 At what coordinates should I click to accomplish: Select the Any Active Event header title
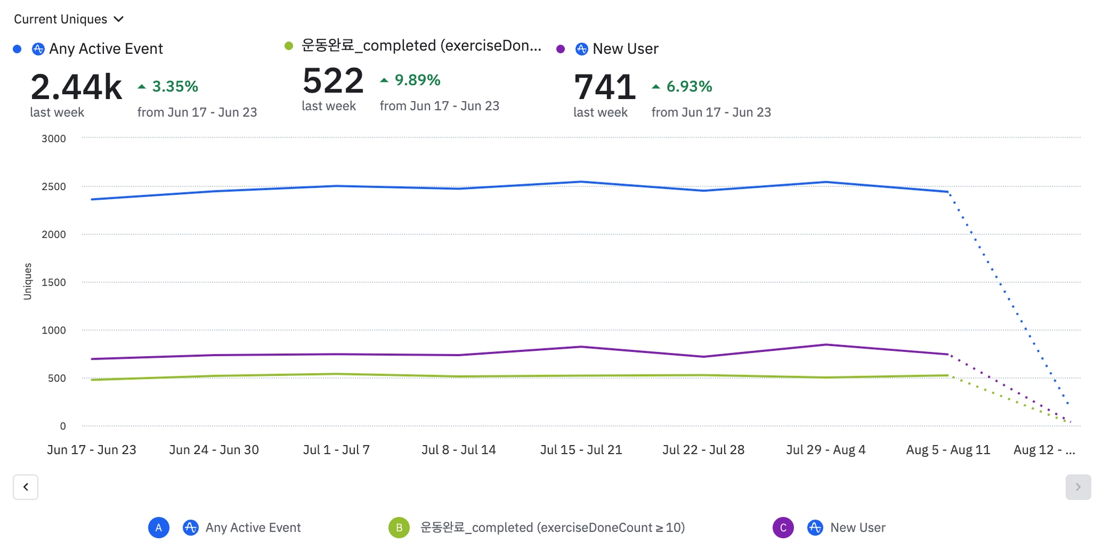[106, 49]
